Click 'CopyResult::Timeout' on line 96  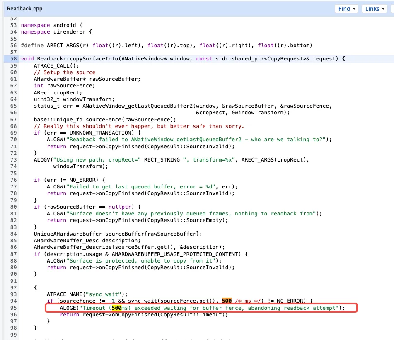(191, 315)
